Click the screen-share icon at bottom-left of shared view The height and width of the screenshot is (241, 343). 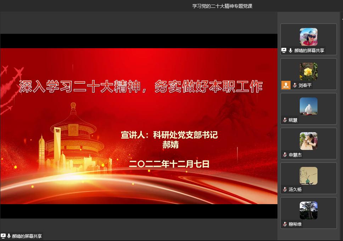tap(3, 236)
